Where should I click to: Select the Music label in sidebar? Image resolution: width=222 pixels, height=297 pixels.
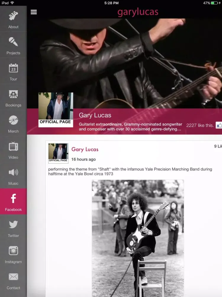tap(13, 183)
